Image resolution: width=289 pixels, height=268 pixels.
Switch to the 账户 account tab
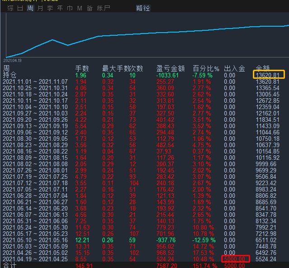pos(103,8)
